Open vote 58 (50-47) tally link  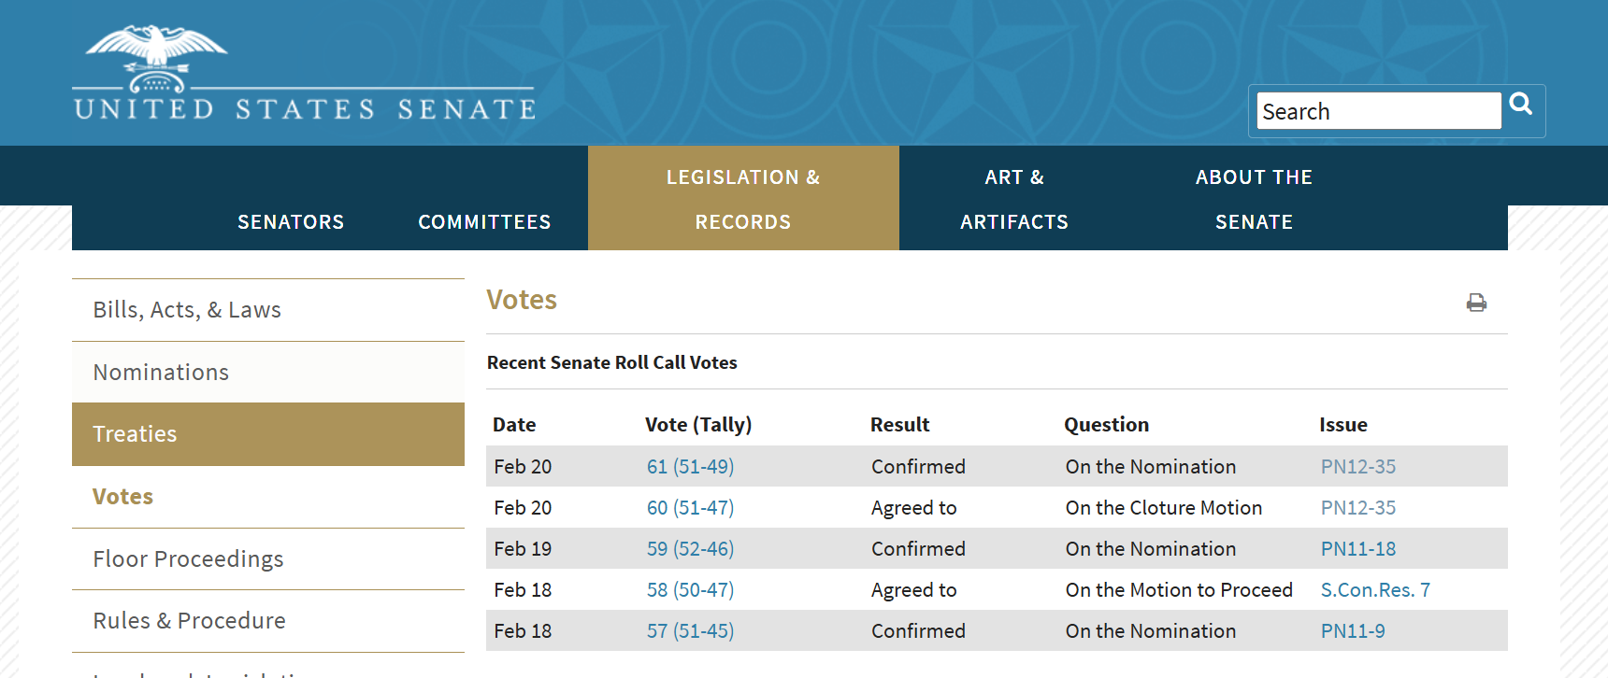coord(690,590)
